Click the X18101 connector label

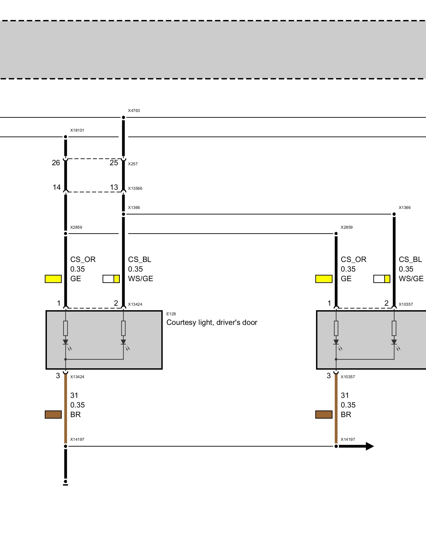coord(77,130)
